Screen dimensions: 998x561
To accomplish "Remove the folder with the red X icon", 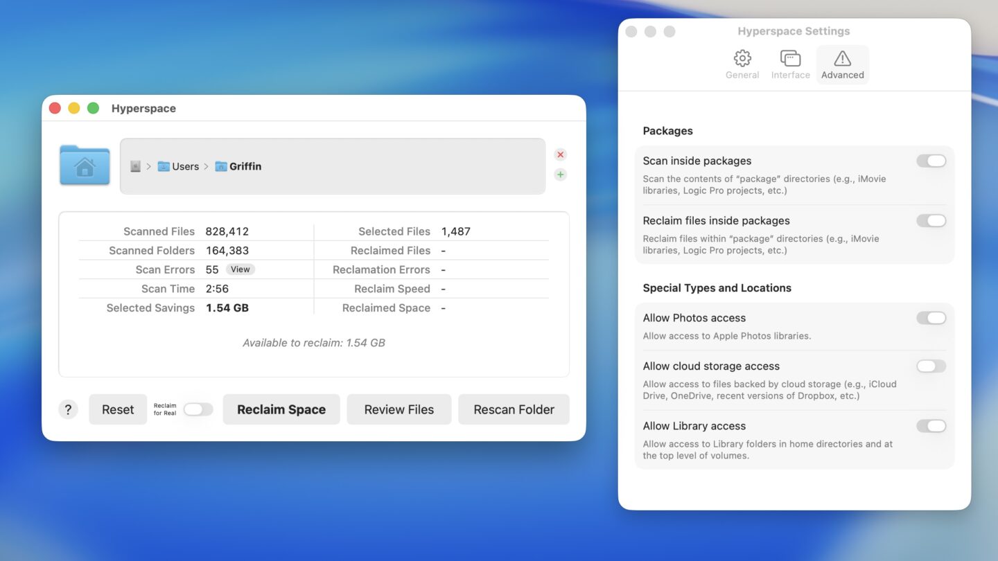I will (560, 154).
